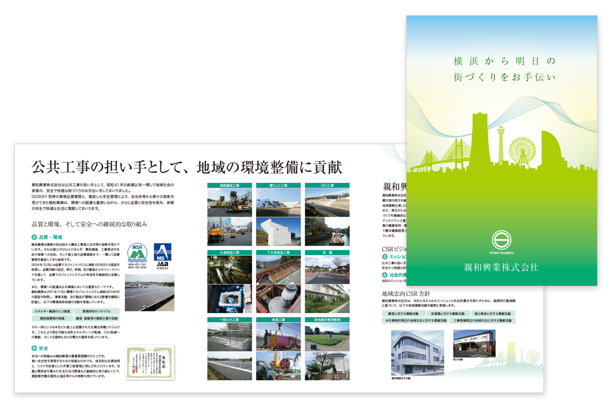Open the white headquarters building photo
This screenshot has width=612, height=416.
(418, 352)
